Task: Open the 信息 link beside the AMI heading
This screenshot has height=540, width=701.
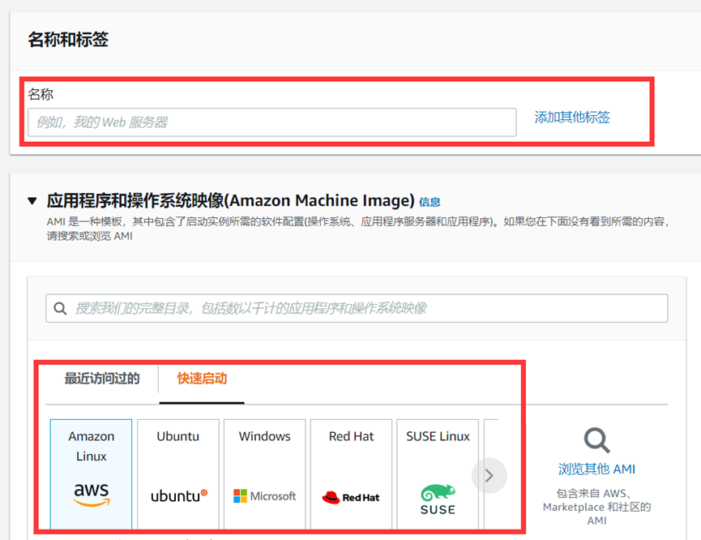Action: coord(430,202)
